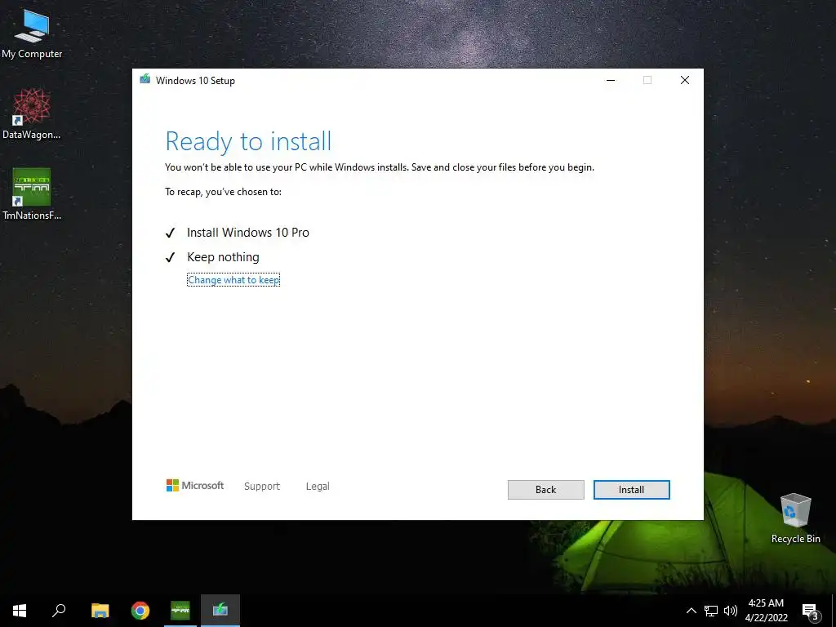Viewport: 836px width, 627px height.
Task: Click the Microsoft logo
Action: pos(195,485)
